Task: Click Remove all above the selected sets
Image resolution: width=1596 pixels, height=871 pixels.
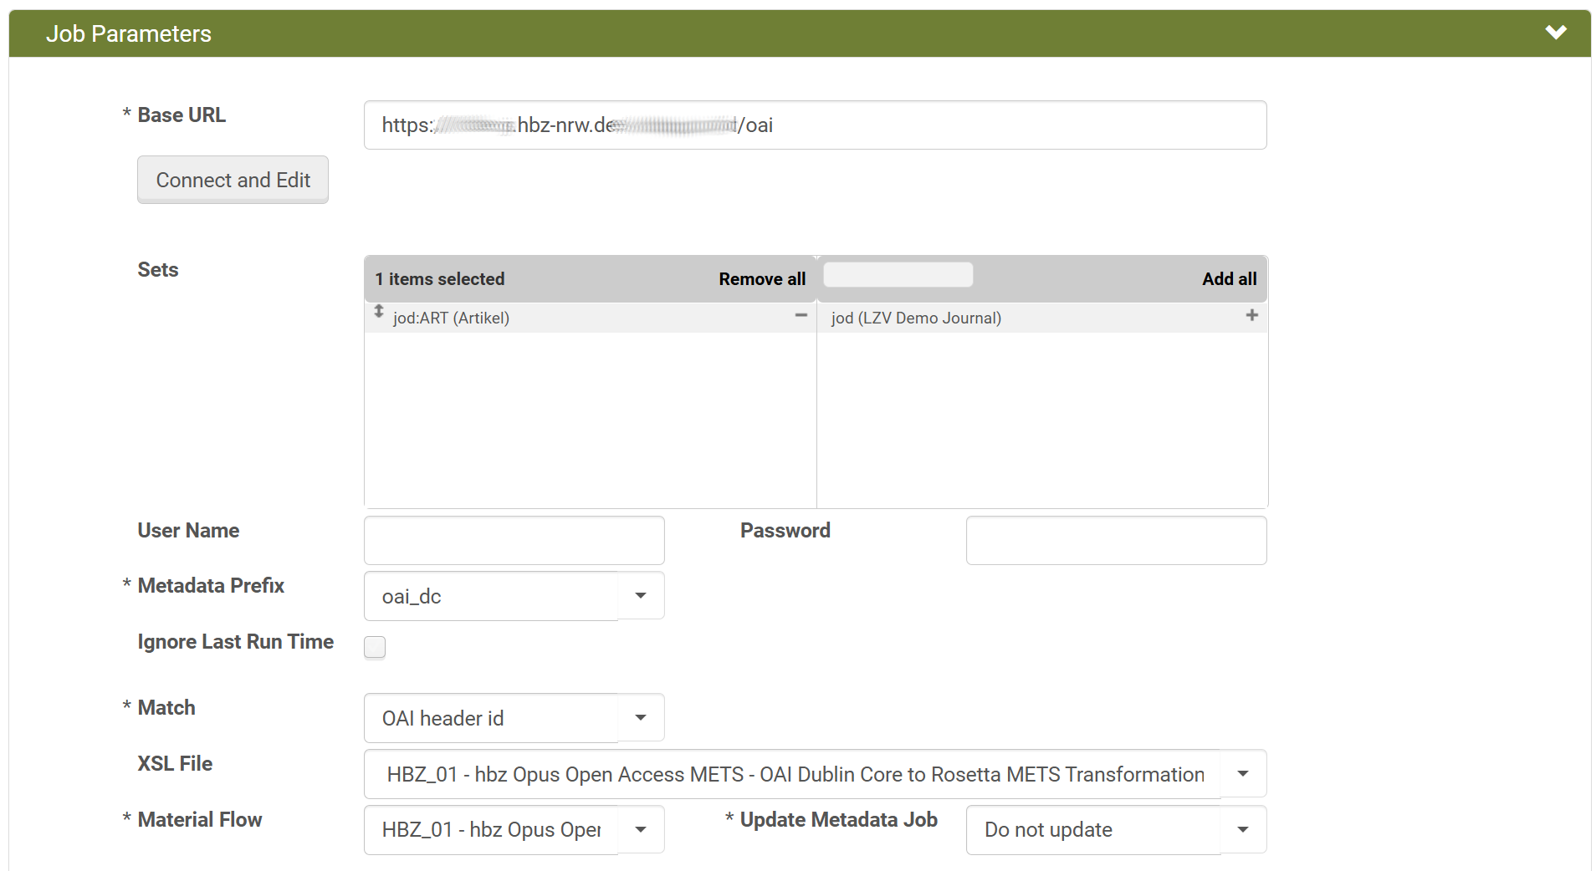Action: (761, 278)
